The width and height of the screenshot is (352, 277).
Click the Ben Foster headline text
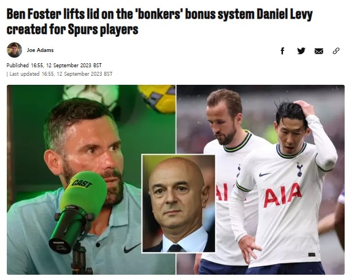point(160,21)
